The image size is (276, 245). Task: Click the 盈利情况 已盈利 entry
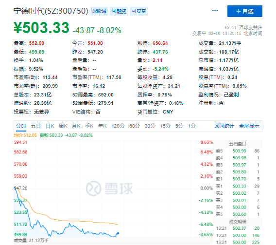click(219, 95)
